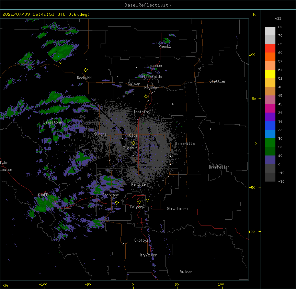Click the Limestone label

pos(53,122)
